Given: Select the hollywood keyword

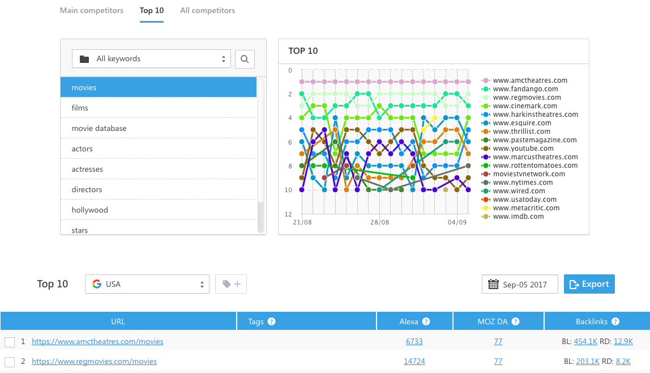Looking at the screenshot, I should coord(159,210).
